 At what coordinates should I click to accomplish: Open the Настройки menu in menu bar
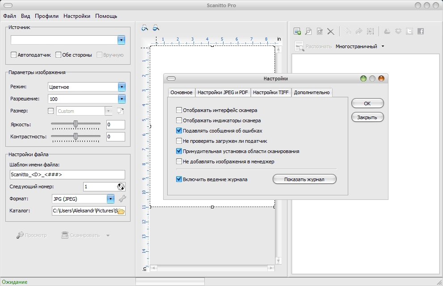[x=77, y=16]
